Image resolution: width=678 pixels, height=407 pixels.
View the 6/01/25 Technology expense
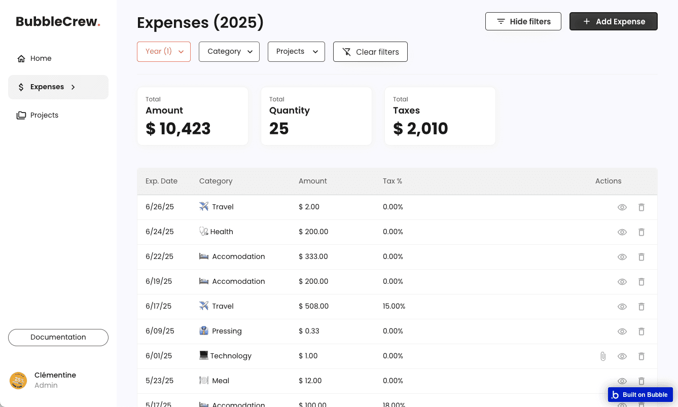click(x=622, y=356)
